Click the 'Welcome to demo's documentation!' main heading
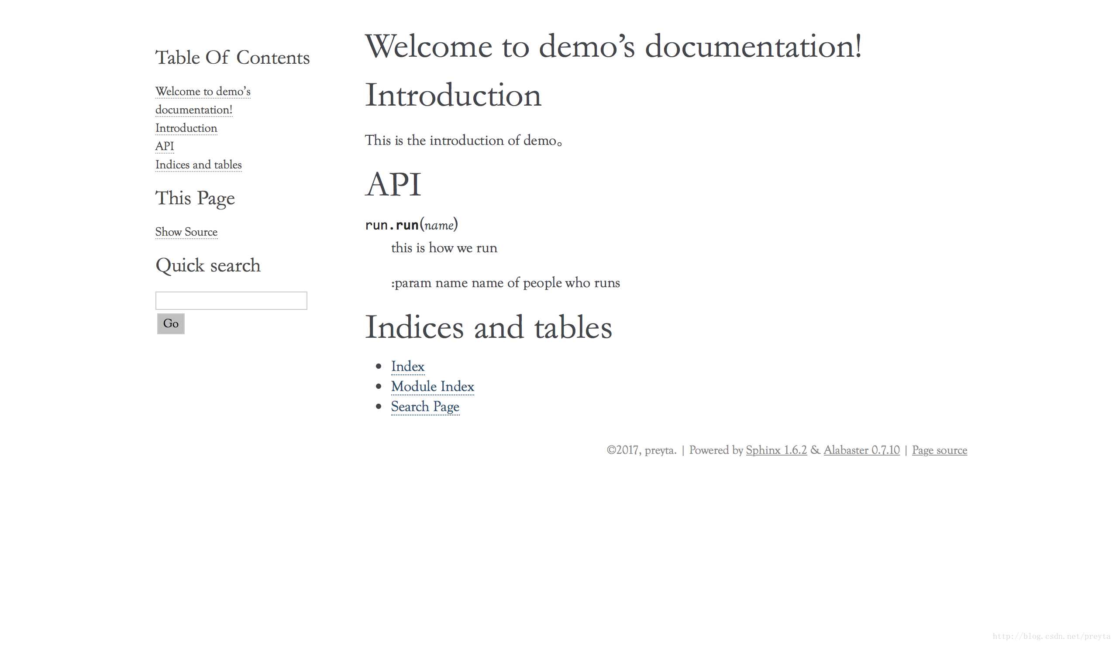 click(x=613, y=46)
